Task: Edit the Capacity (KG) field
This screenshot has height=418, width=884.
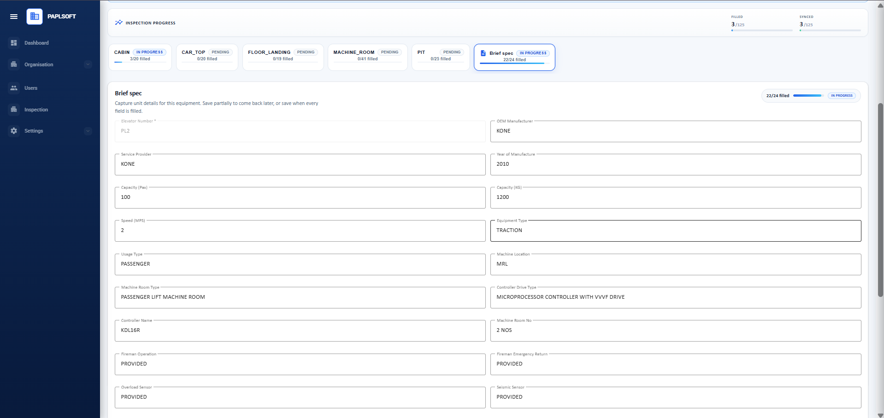Action: [676, 197]
